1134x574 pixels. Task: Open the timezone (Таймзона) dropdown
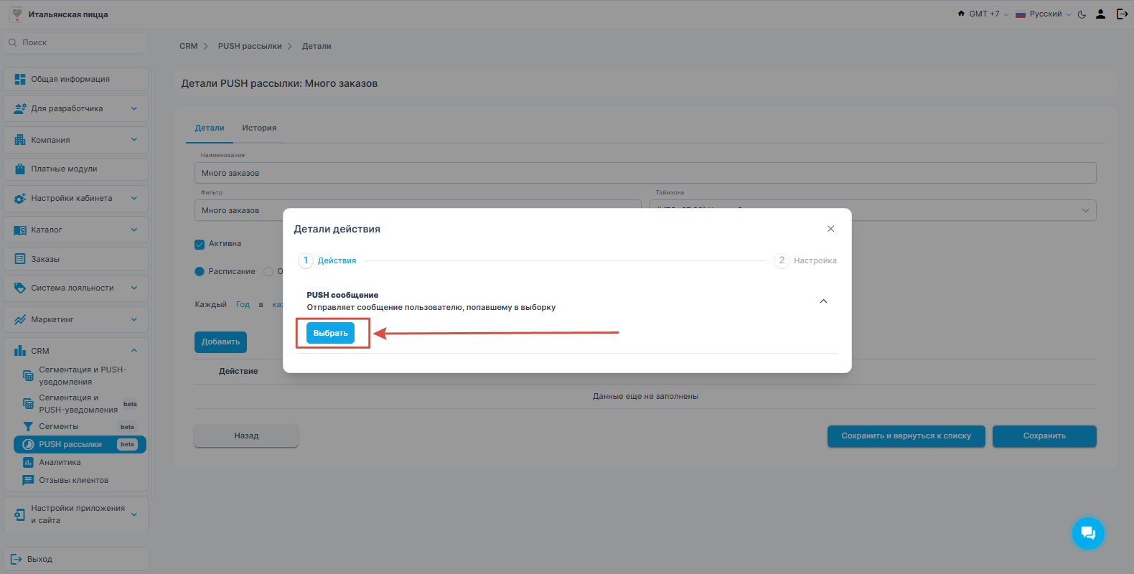872,210
